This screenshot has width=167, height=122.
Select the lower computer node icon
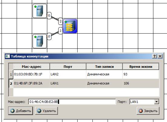point(40,41)
